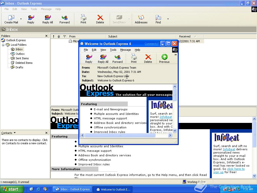This screenshot has height=193, width=257.
Task: Open Help menu in message window
Action: (138, 50)
